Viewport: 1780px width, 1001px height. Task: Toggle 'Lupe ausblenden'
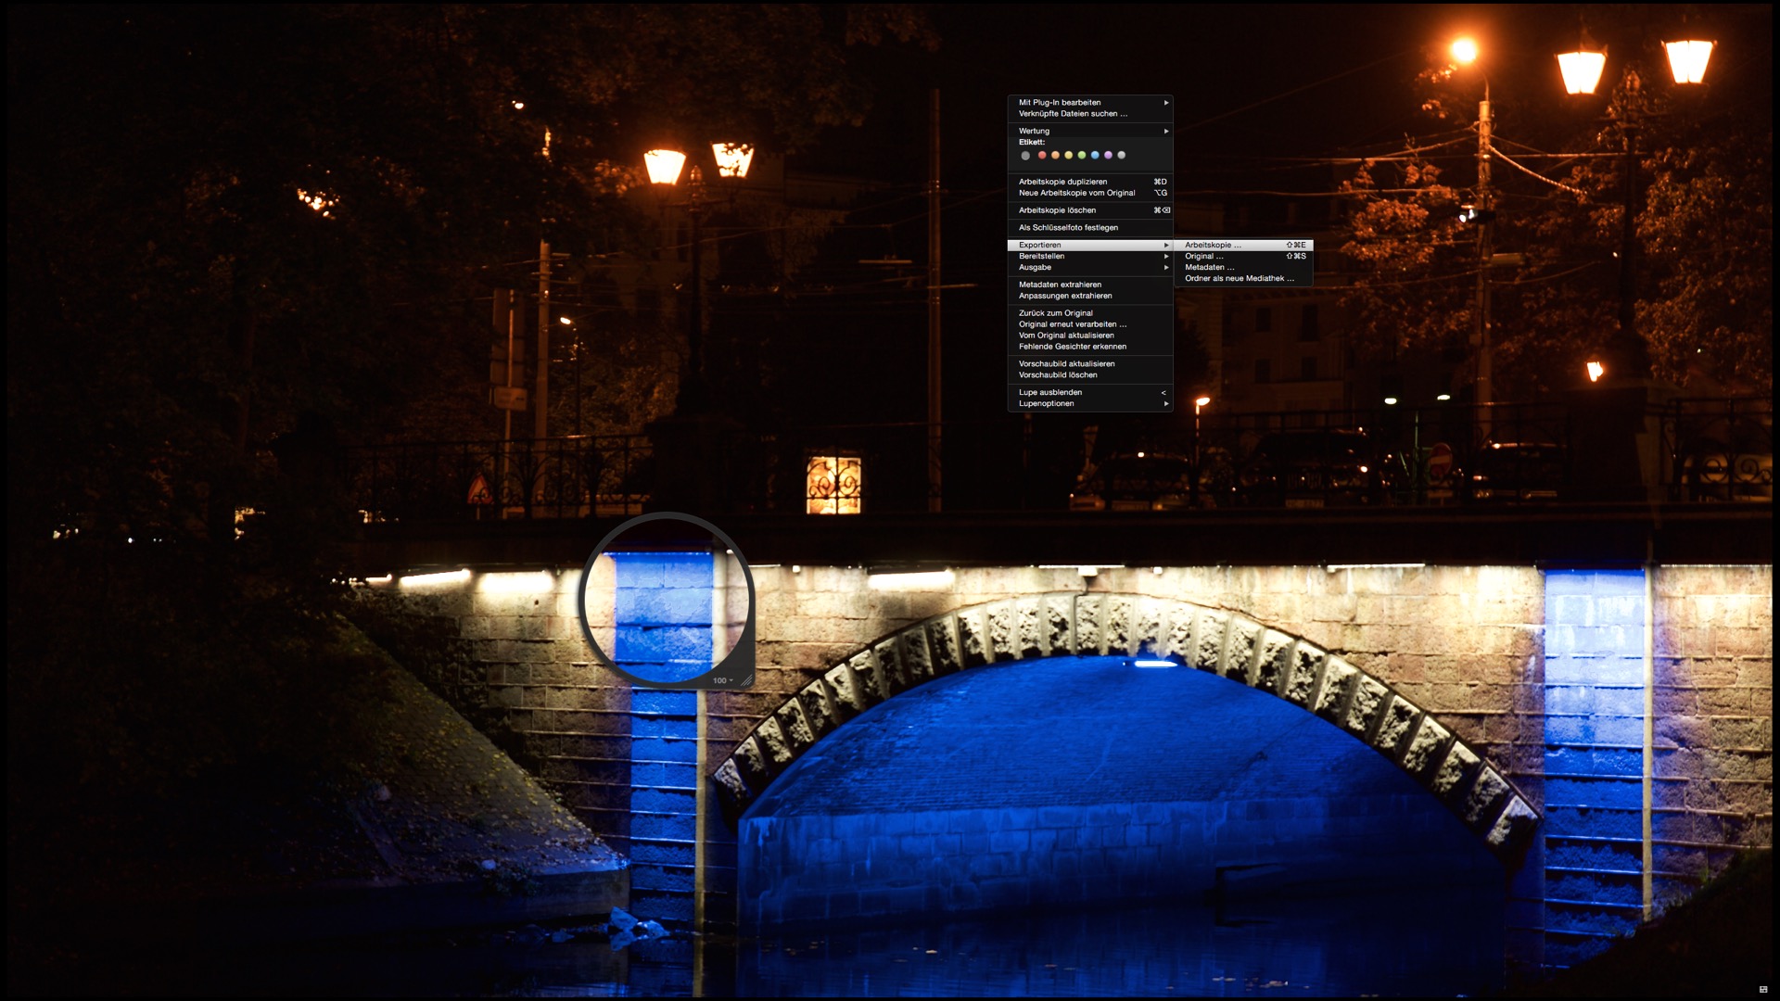tap(1090, 393)
